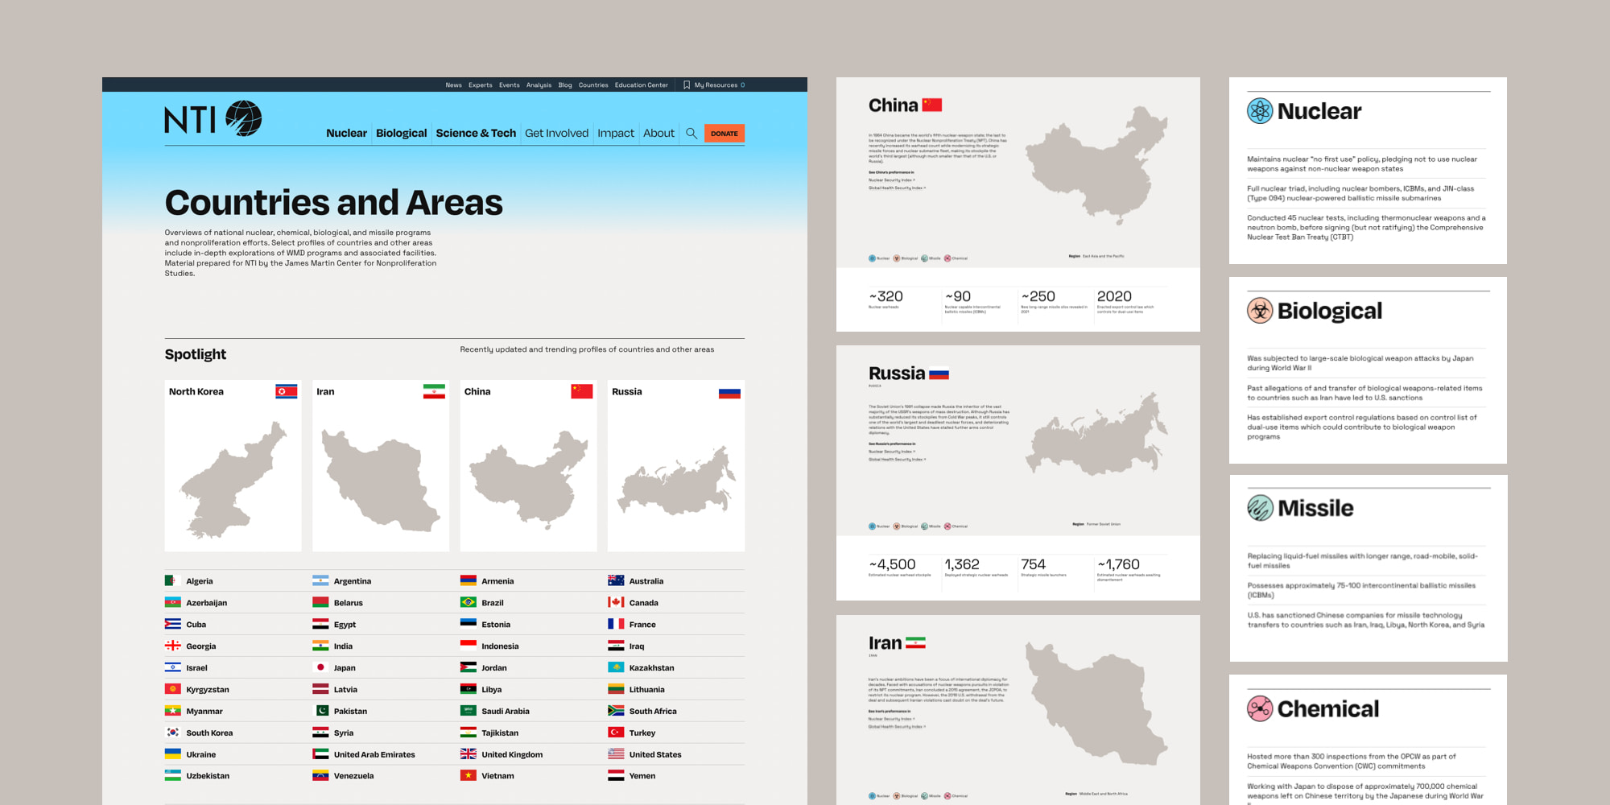Click the United Kingdom flag icon

click(x=468, y=754)
